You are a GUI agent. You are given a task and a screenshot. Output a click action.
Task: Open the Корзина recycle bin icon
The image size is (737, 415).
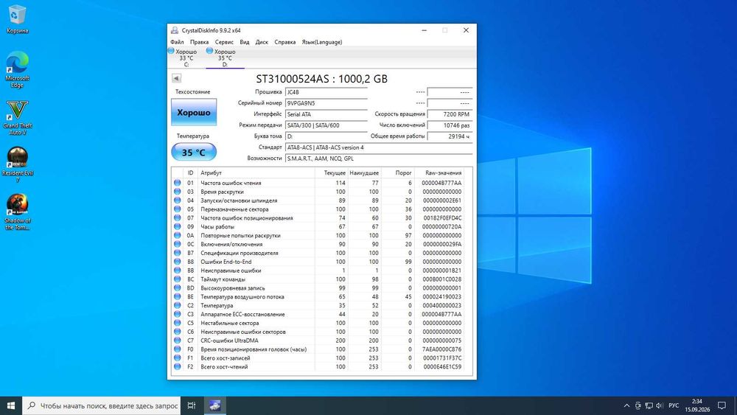pos(17,19)
